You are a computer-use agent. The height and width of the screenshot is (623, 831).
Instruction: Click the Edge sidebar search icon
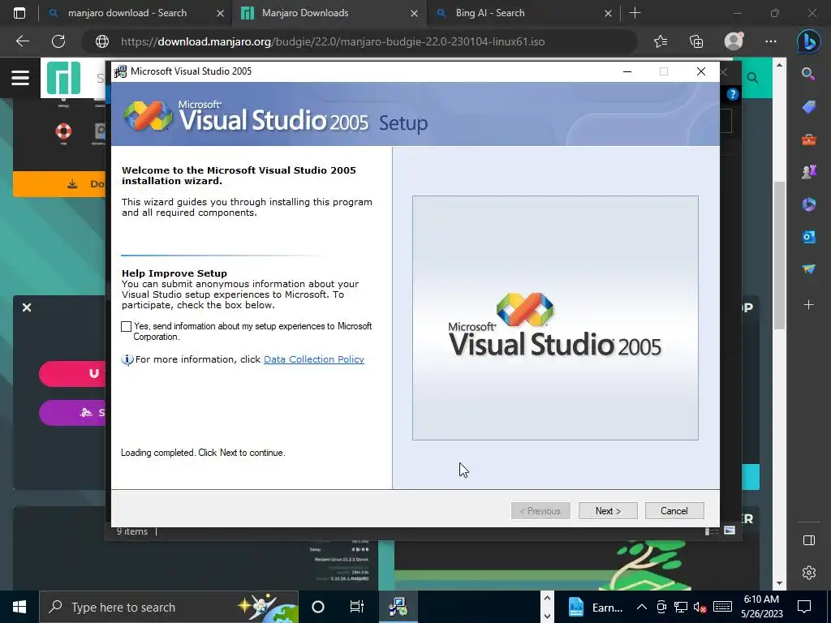[808, 75]
